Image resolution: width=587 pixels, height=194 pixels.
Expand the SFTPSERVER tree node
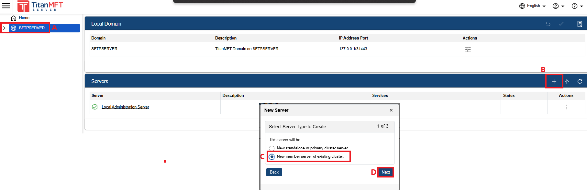click(4, 28)
